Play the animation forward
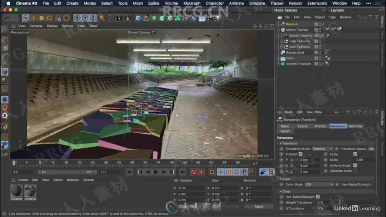 tap(156, 172)
